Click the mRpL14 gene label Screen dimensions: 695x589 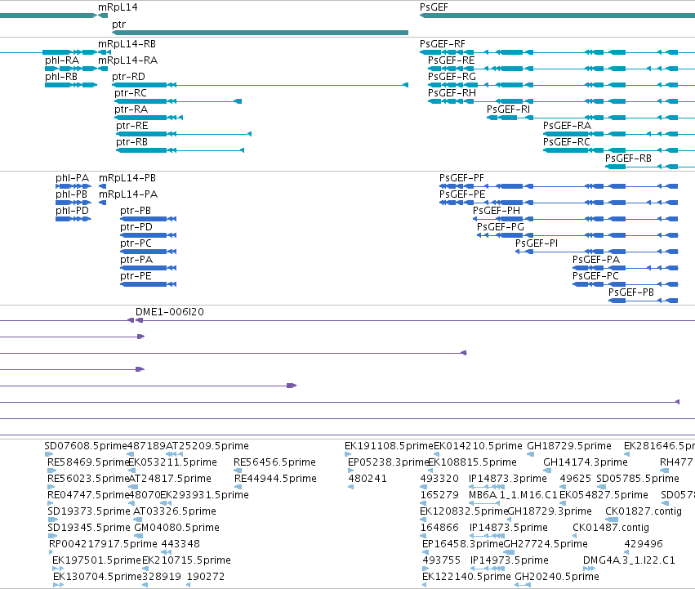tap(118, 7)
